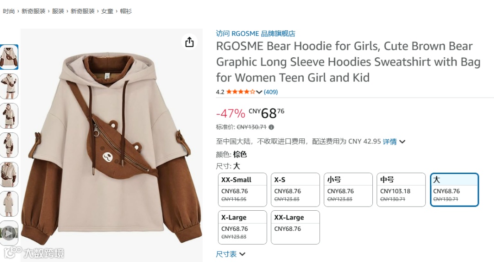
Task: Choose the X-Large size option
Action: (242, 227)
